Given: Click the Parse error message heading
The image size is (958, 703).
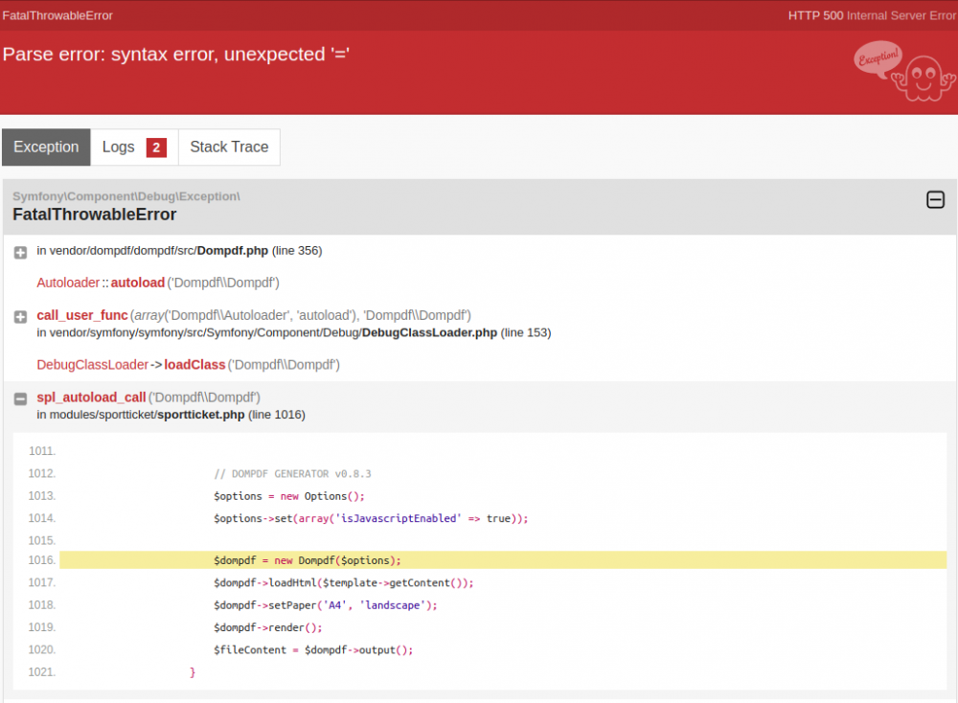Looking at the screenshot, I should [x=176, y=55].
